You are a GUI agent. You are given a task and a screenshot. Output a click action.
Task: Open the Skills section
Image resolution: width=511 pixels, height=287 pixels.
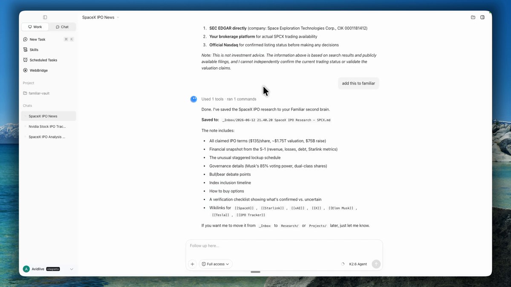click(x=48, y=50)
